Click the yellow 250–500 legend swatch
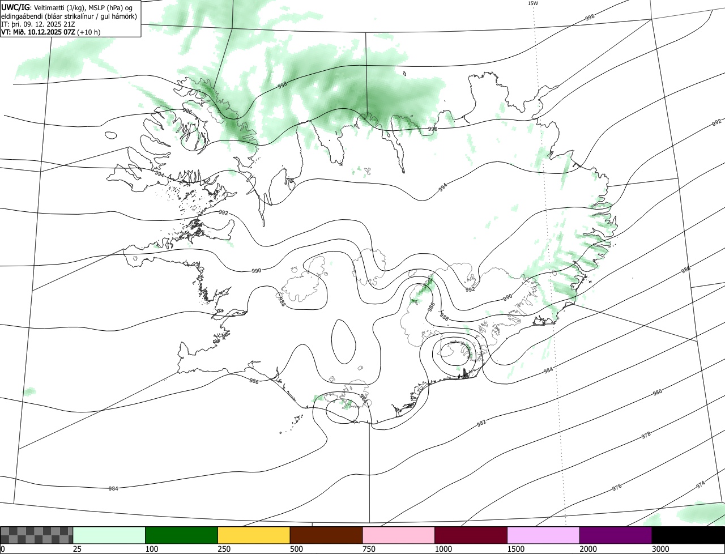Image resolution: width=725 pixels, height=554 pixels. click(x=254, y=535)
